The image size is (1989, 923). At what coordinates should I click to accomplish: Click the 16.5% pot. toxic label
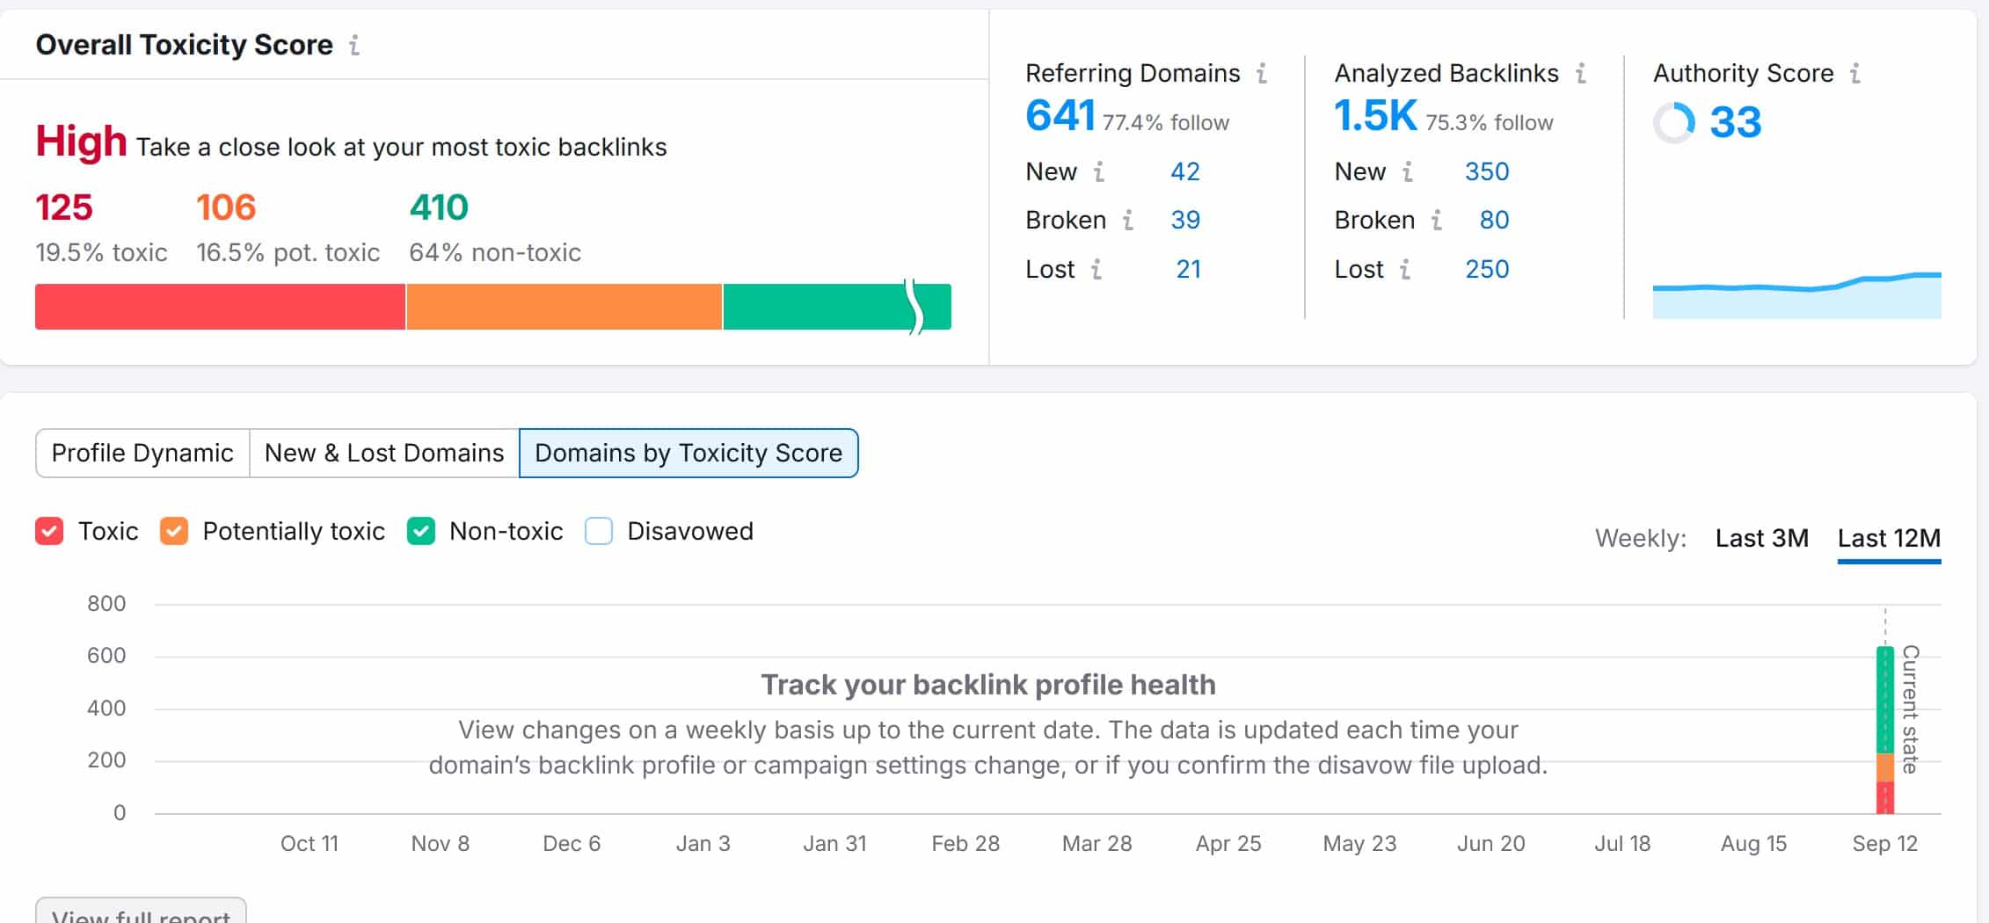pyautogui.click(x=288, y=253)
